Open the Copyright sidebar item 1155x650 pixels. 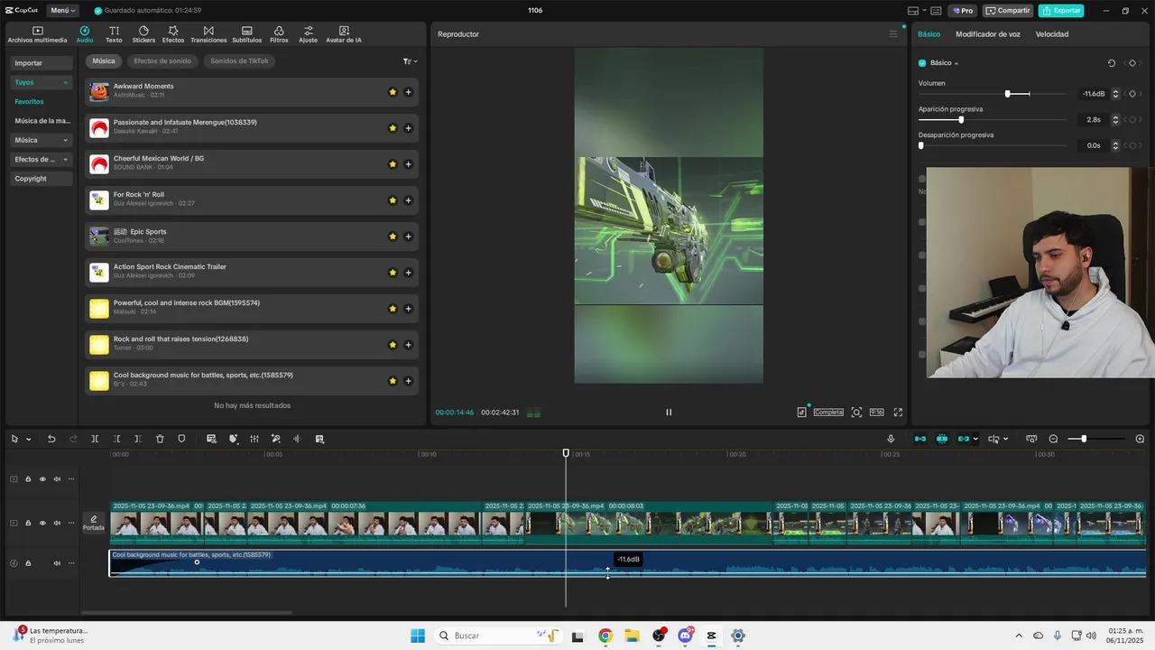click(42, 179)
